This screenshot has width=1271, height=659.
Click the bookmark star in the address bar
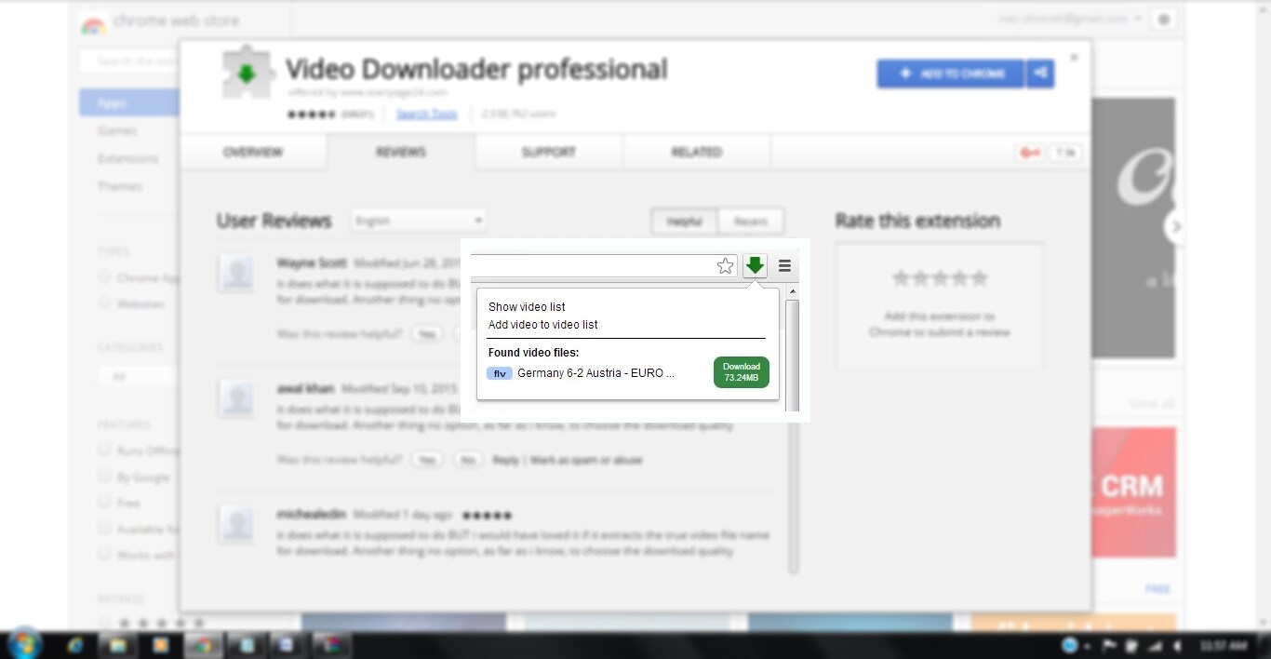[x=726, y=266]
